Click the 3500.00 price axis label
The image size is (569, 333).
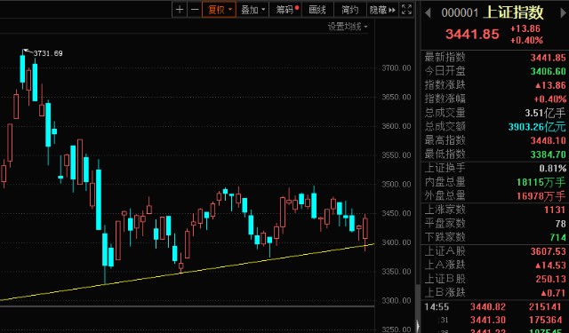tap(397, 184)
